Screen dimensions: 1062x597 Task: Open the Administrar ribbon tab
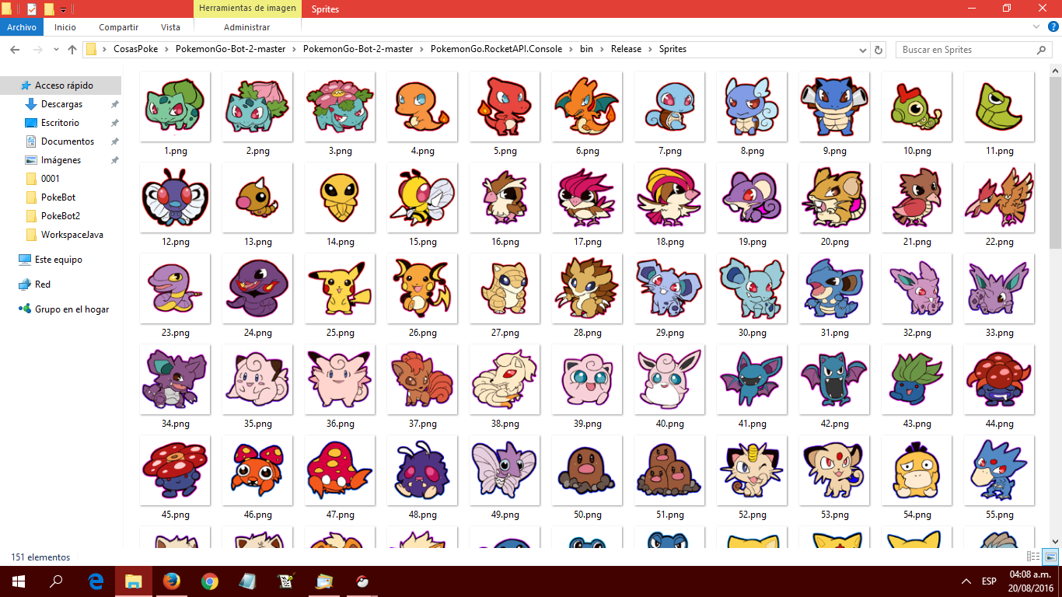coord(246,27)
